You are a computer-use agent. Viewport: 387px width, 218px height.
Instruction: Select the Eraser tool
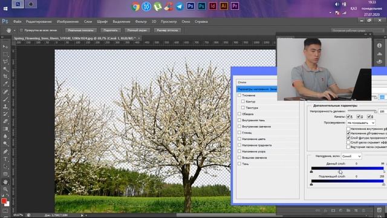pyautogui.click(x=5, y=121)
